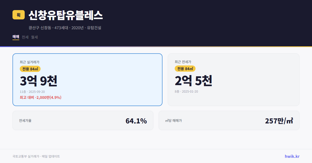This screenshot has width=312, height=163.
Task: Click the 257만/㎡ price per area
Action: coord(279,120)
